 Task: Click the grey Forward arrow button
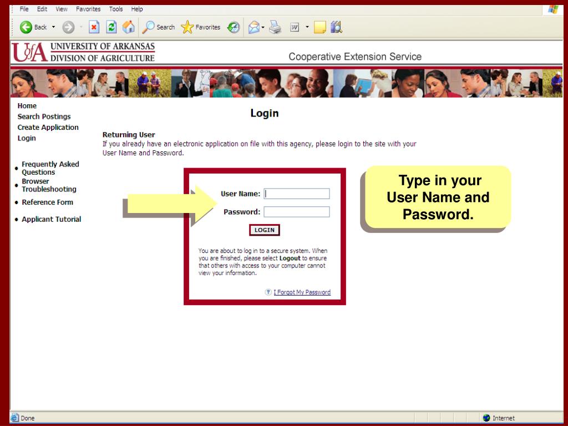68,27
